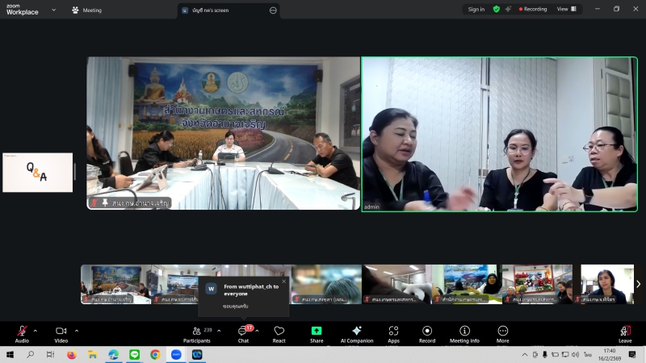Open the Chat panel

pos(243,332)
